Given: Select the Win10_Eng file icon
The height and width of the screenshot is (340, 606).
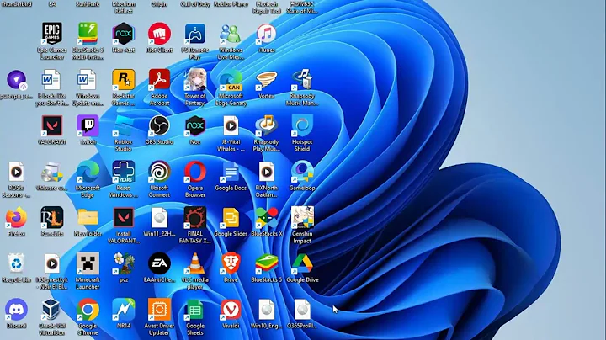Looking at the screenshot, I should coord(266,310).
